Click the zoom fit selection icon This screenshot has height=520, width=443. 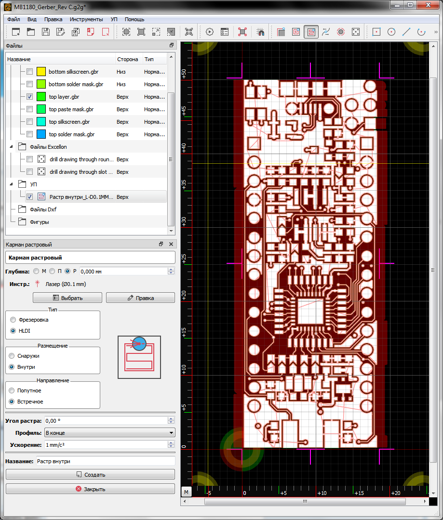126,32
